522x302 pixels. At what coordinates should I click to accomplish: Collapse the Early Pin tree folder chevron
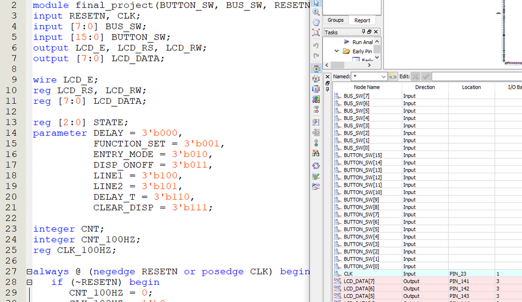point(337,51)
